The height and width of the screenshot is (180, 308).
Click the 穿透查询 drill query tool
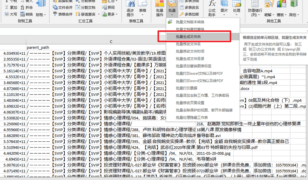(x=86, y=14)
